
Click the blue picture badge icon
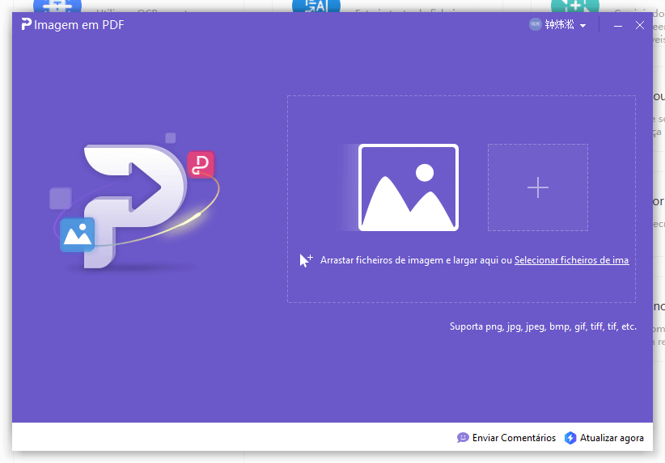click(77, 234)
